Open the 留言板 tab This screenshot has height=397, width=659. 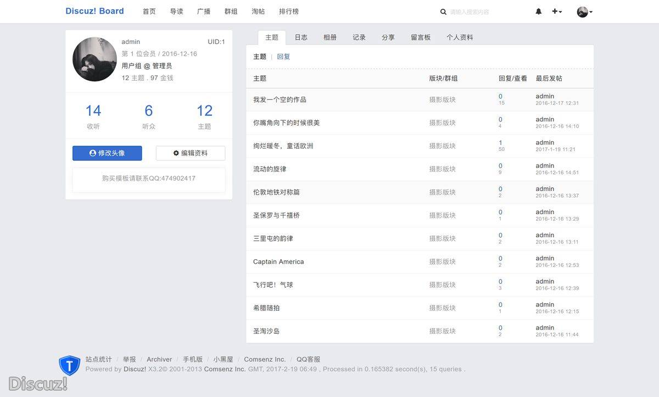click(x=421, y=37)
